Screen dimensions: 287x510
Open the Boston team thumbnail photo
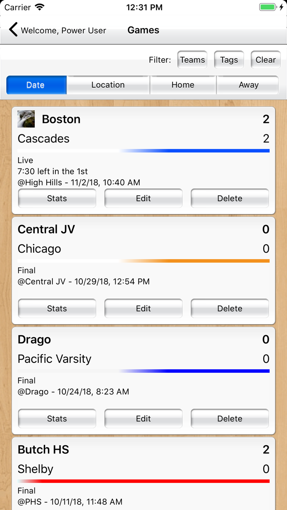point(26,119)
